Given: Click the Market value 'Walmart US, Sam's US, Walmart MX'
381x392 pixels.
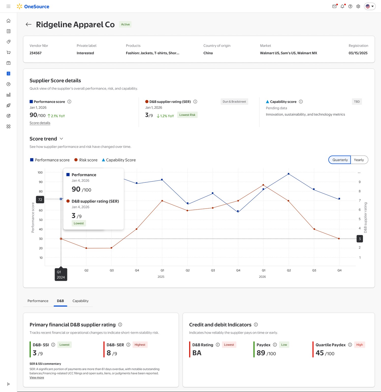Looking at the screenshot, I should (289, 53).
